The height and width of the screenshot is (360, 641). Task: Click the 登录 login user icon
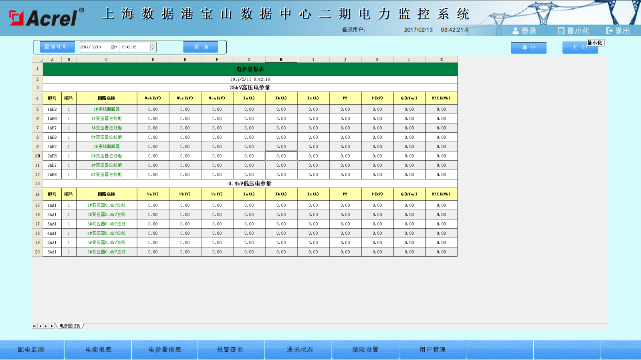[x=516, y=31]
